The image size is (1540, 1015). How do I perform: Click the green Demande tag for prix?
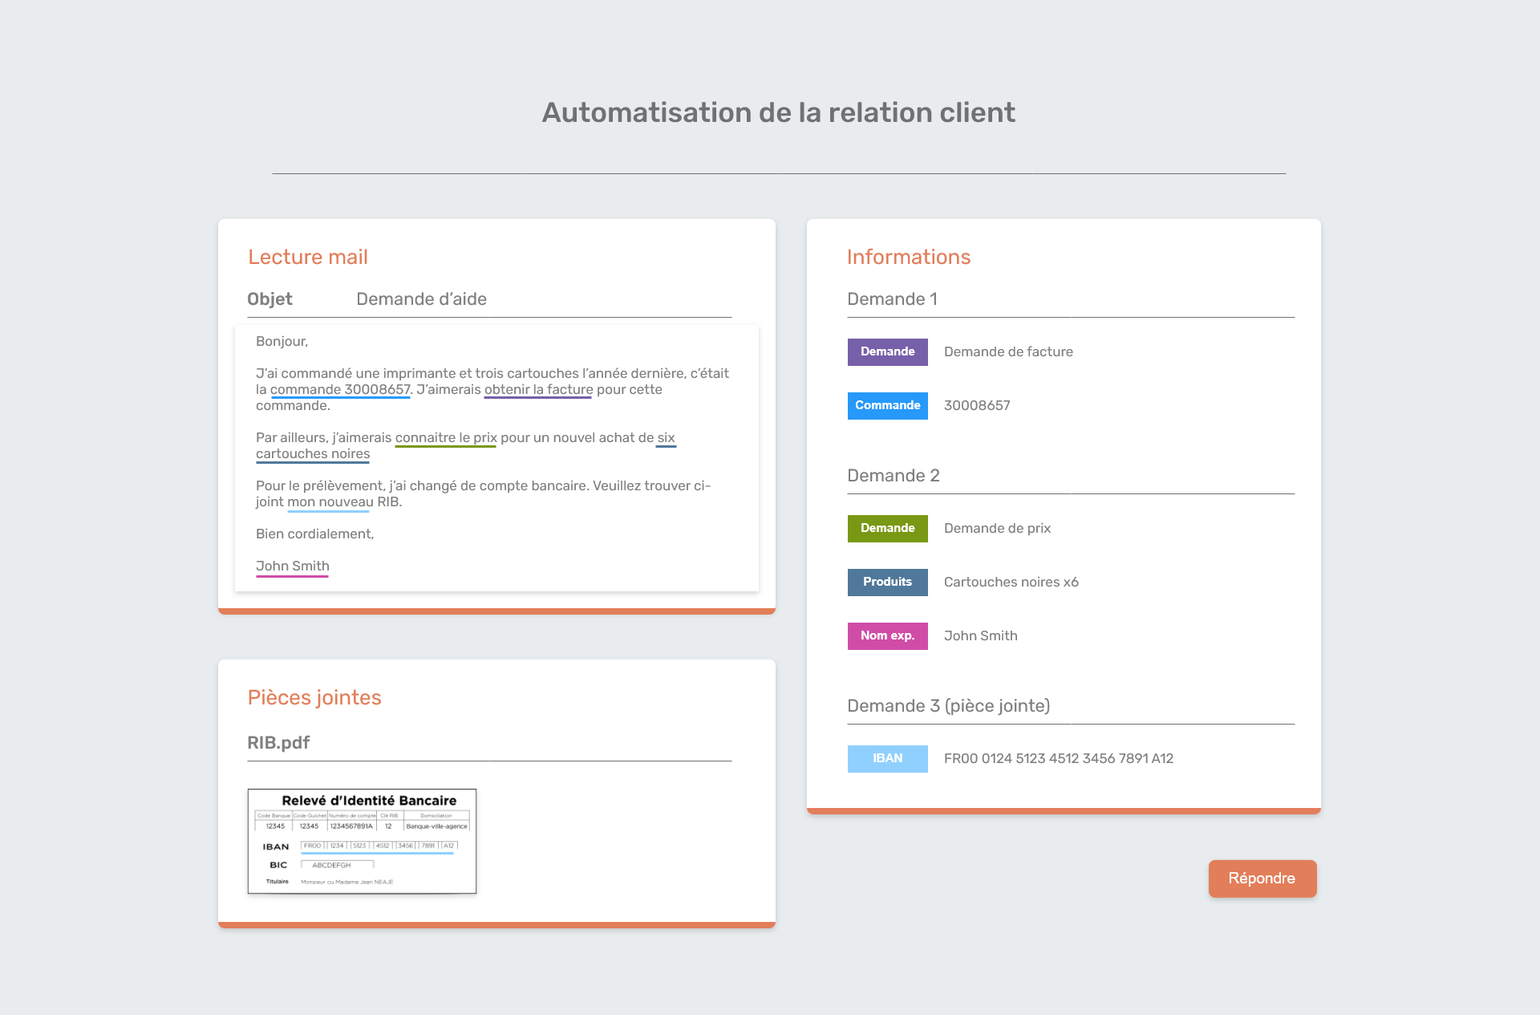887,528
